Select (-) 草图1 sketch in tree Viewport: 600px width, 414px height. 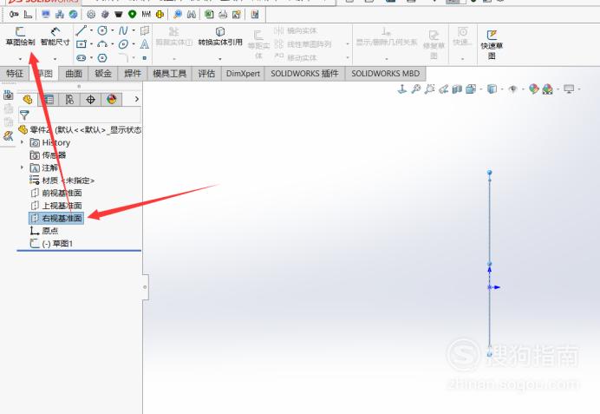(52, 244)
